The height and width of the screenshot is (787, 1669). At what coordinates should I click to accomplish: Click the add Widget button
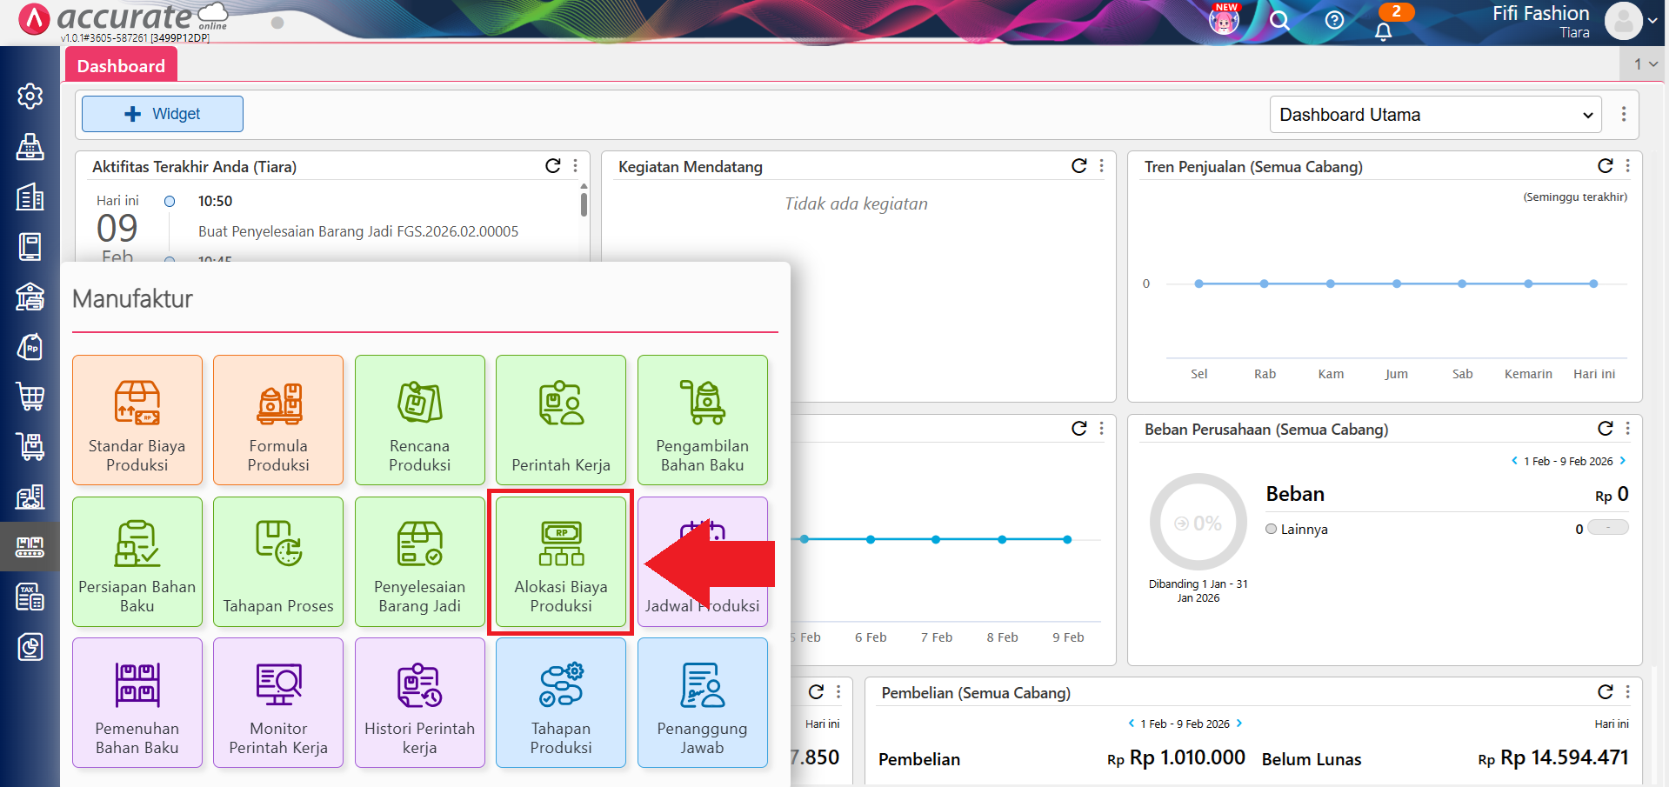(x=163, y=114)
